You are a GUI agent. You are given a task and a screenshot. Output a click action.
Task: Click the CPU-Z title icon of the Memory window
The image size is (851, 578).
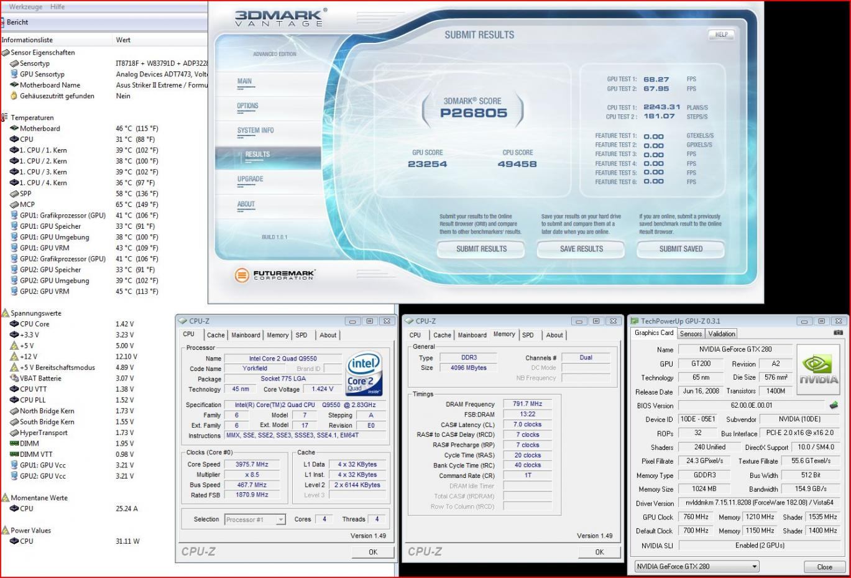(409, 321)
